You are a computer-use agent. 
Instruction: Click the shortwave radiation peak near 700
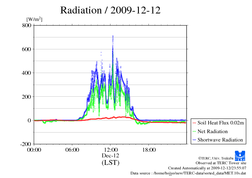[113, 36]
